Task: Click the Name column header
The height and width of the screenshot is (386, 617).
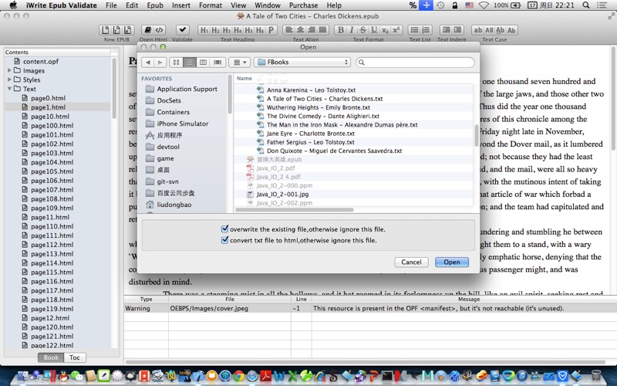Action: (x=244, y=79)
